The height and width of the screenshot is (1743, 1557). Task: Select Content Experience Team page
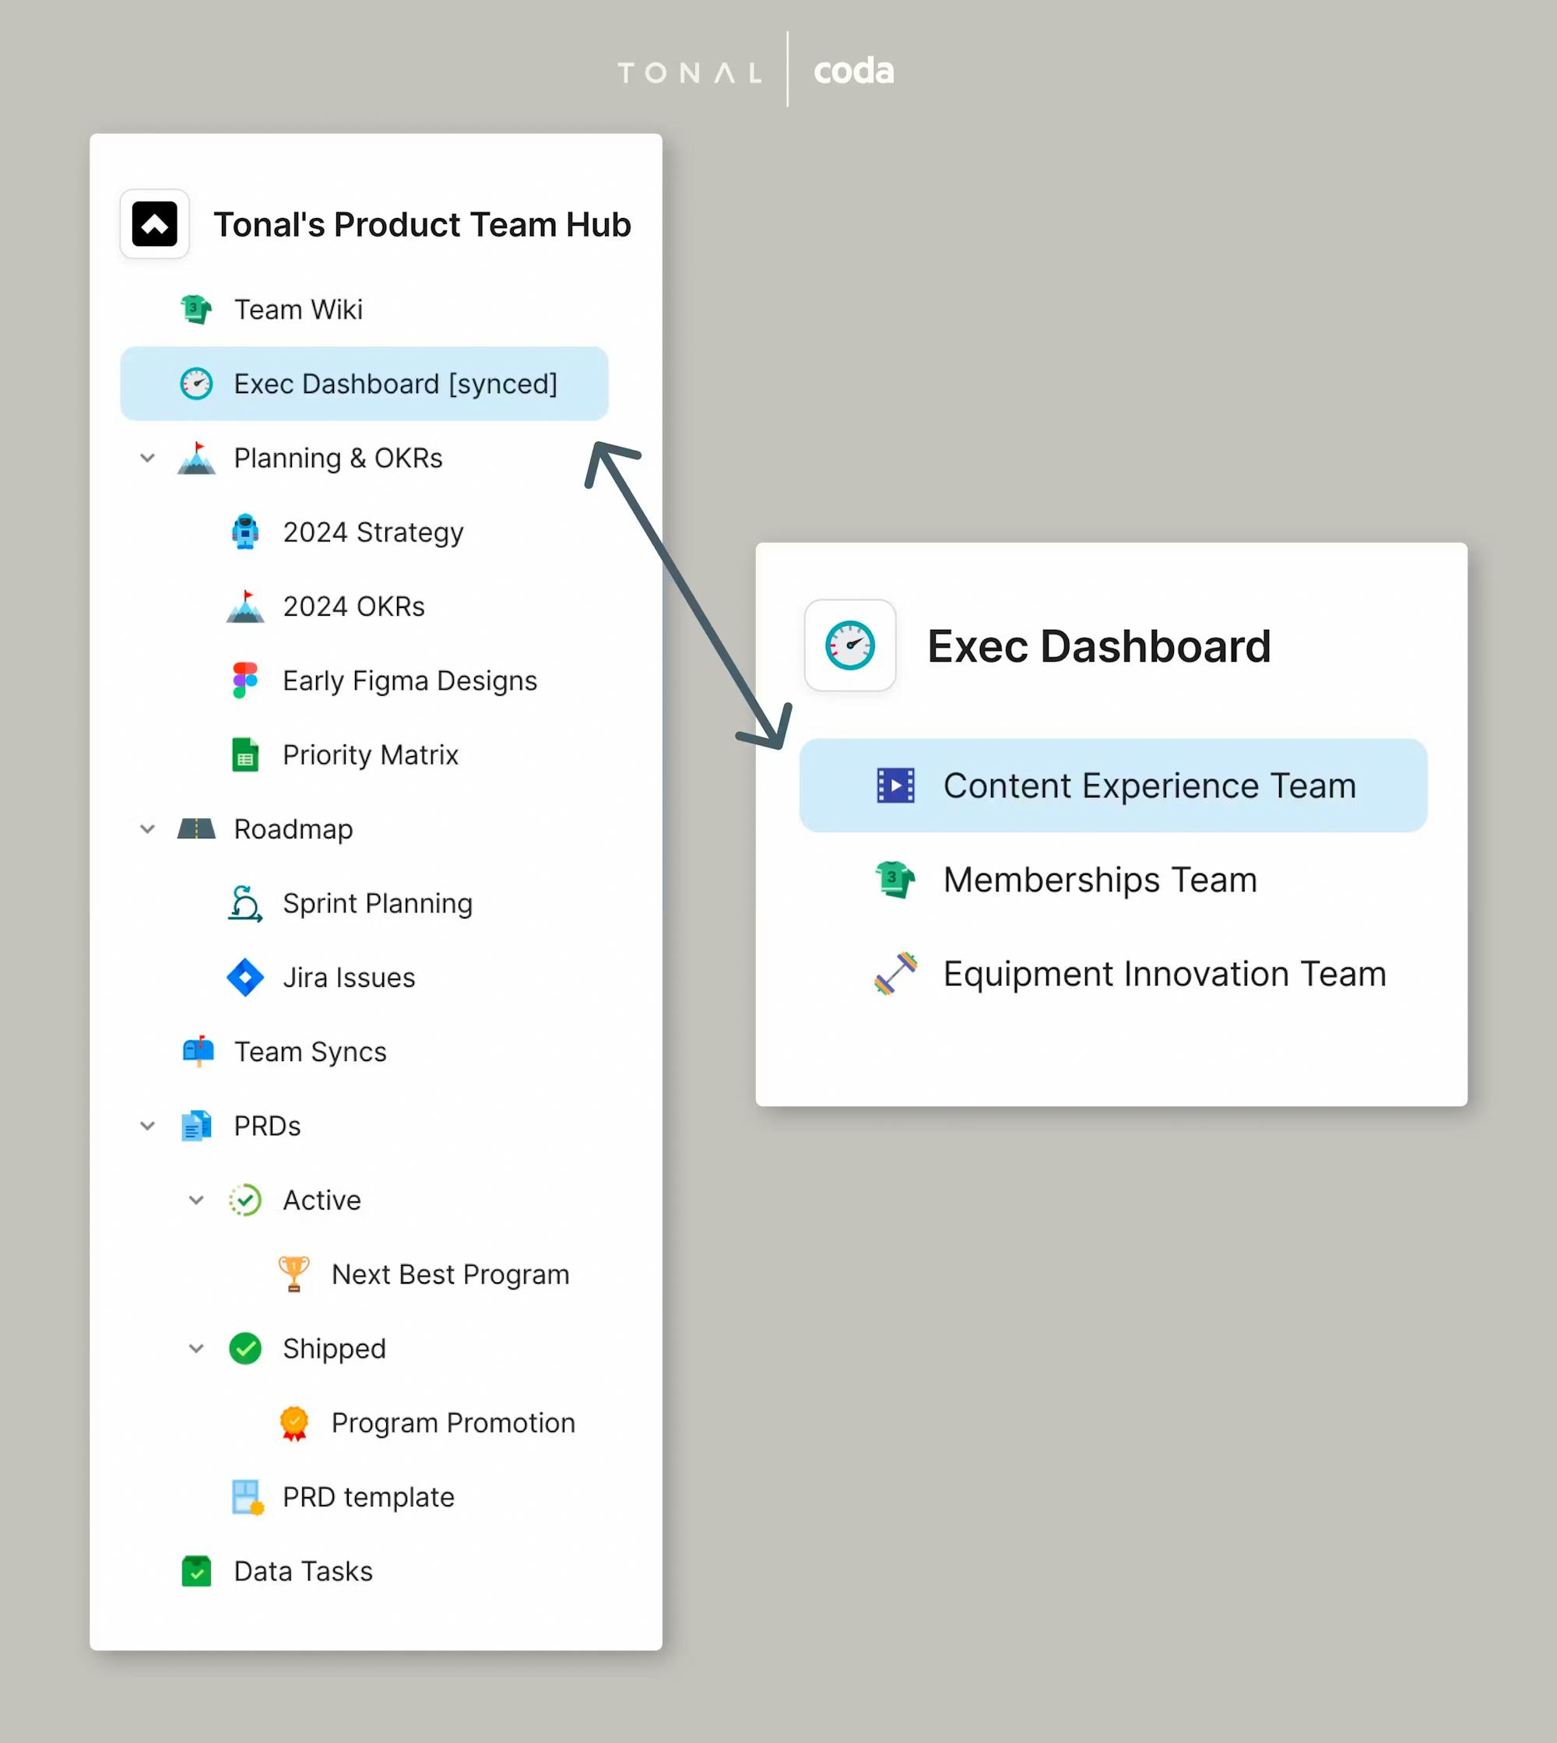tap(1113, 785)
